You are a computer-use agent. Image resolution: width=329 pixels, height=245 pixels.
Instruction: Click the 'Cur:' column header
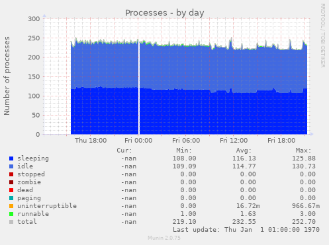coord(124,151)
